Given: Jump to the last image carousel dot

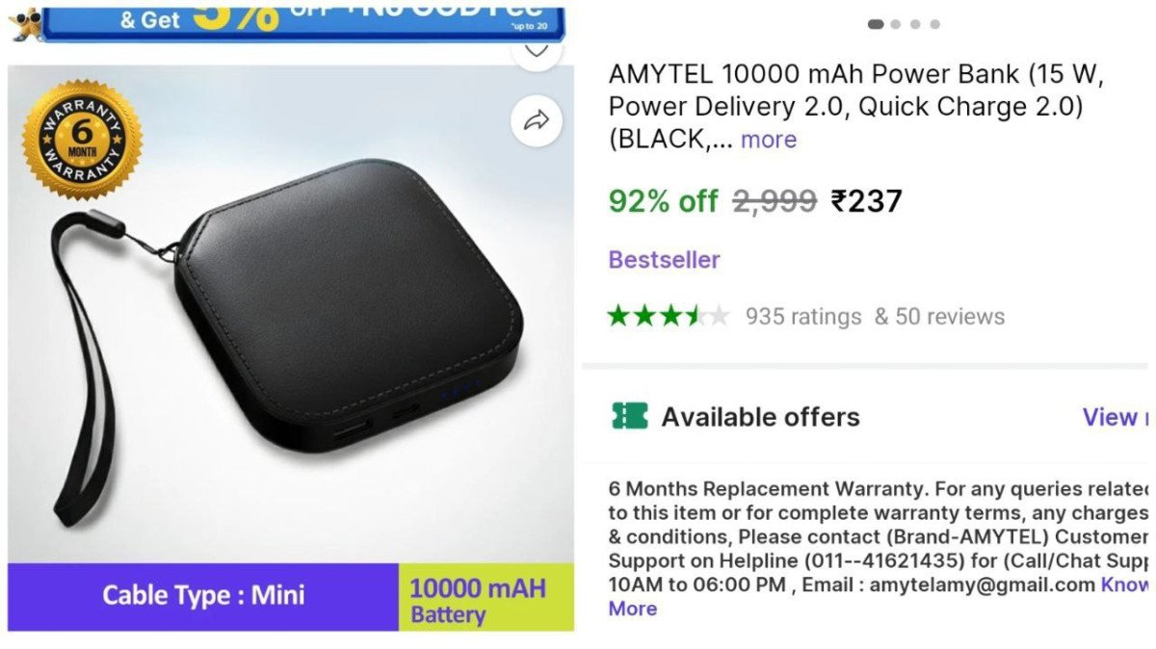Looking at the screenshot, I should click(x=935, y=24).
